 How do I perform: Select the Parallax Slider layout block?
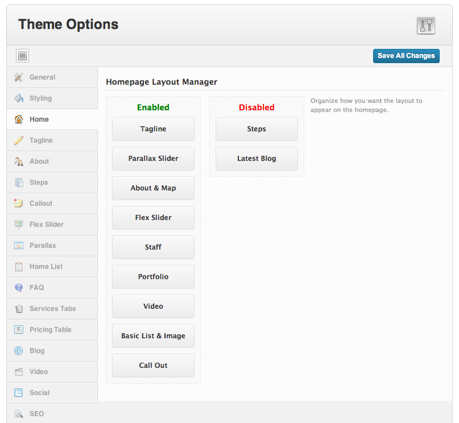pyautogui.click(x=153, y=159)
